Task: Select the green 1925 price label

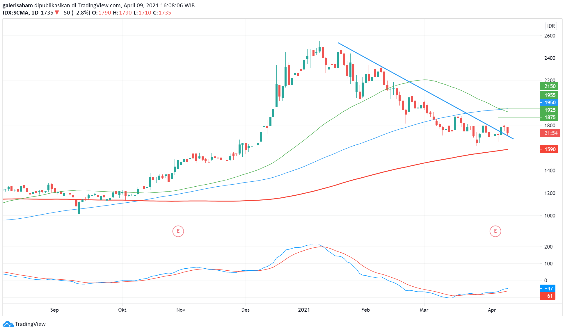Action: point(549,110)
